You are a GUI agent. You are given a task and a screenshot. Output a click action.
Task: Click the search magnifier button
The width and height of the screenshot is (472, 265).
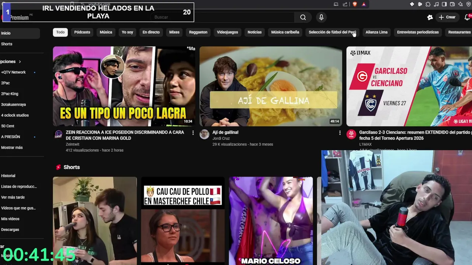(303, 17)
